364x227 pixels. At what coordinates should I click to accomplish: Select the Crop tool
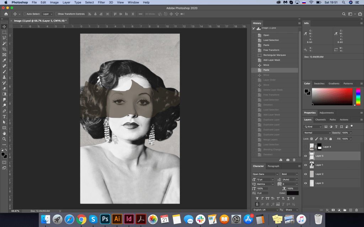pos(4,49)
